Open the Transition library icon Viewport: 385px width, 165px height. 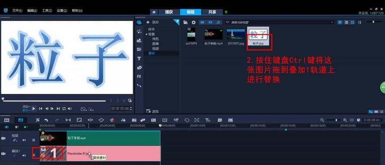pos(139,49)
